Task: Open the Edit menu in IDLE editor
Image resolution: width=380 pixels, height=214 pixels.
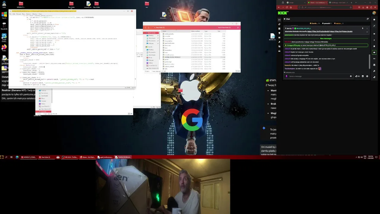Action: (14, 14)
